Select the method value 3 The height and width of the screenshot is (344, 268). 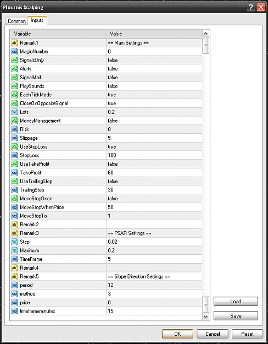click(x=109, y=294)
